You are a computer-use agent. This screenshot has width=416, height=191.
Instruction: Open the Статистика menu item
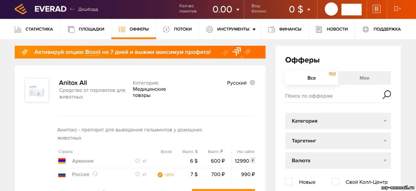(34, 29)
